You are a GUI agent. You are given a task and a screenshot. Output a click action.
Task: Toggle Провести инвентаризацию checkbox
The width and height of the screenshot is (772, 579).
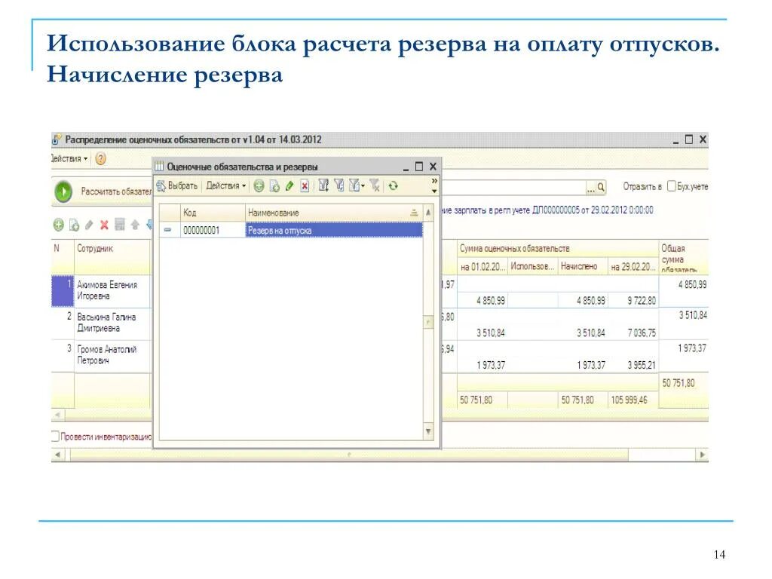click(56, 436)
